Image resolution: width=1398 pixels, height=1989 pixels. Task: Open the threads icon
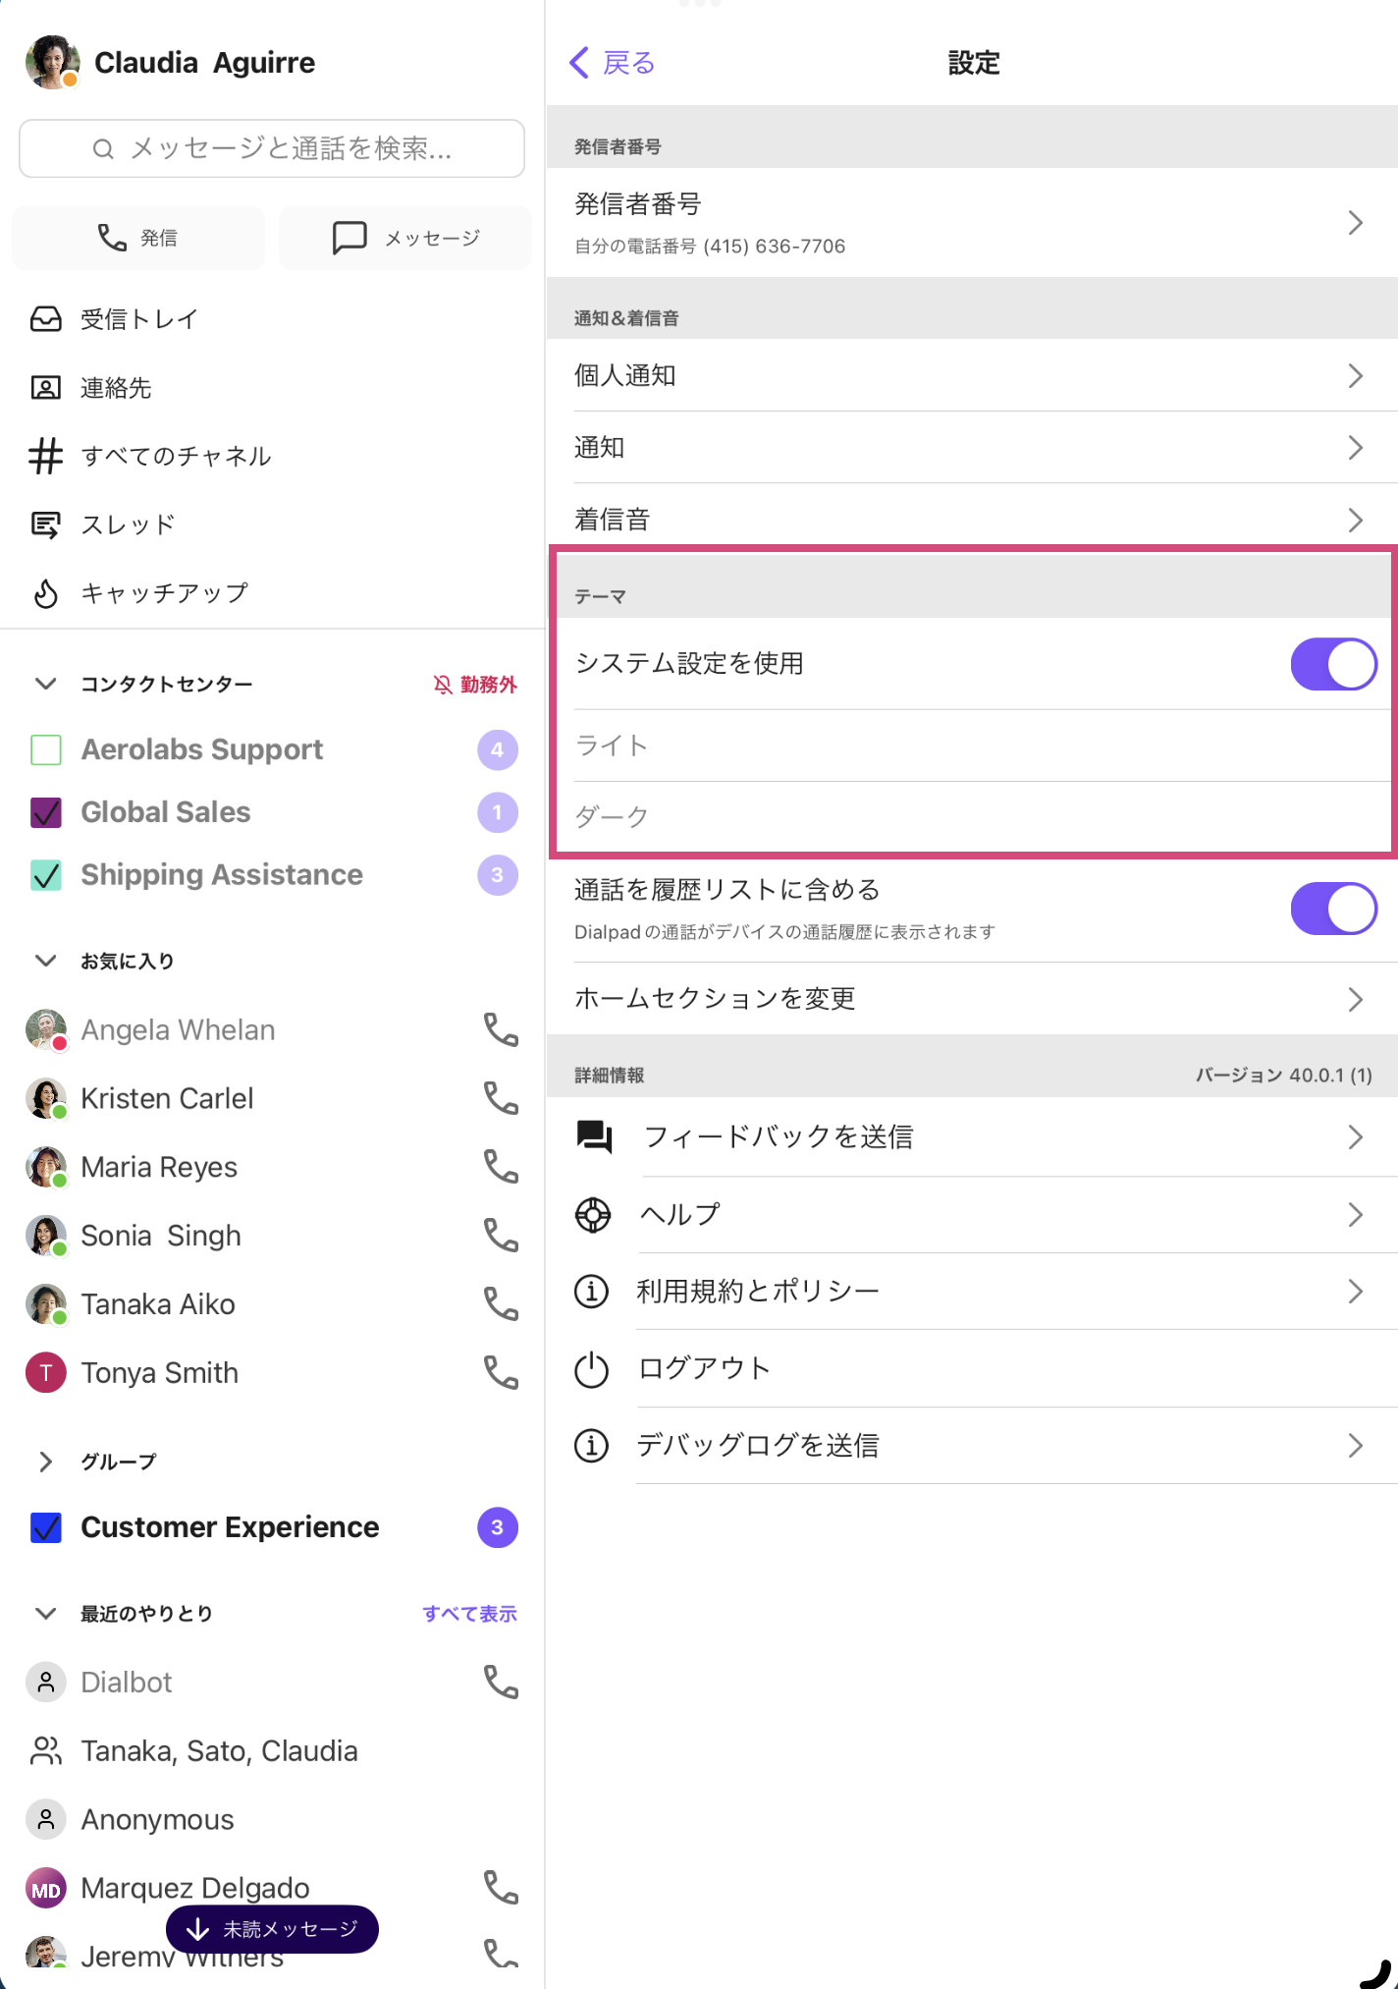(45, 525)
